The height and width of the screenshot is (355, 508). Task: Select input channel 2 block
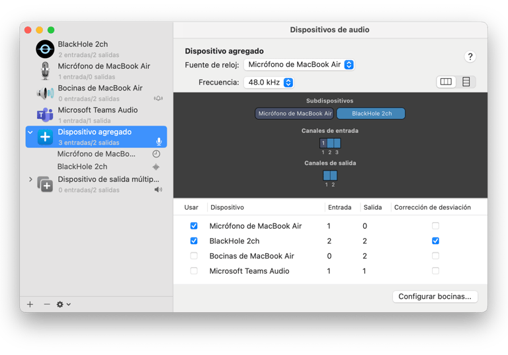pyautogui.click(x=330, y=143)
